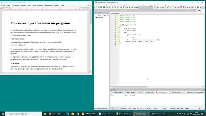The width and height of the screenshot is (206, 116).
Task: Open the build target dropdown in Code::Blocks toolbar
Action: point(145,7)
